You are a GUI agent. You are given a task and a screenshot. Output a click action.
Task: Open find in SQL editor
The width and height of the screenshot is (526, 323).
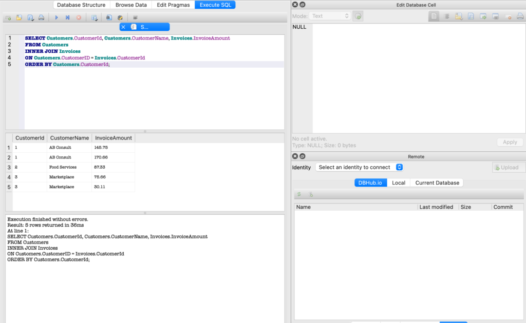click(x=109, y=17)
